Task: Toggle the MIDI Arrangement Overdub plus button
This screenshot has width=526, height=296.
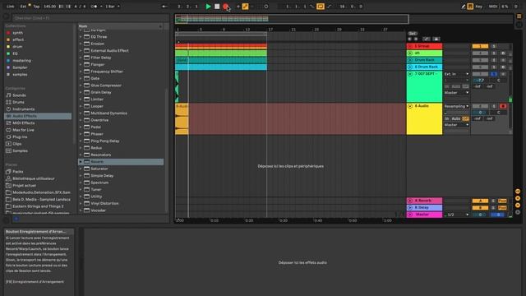Action: pyautogui.click(x=238, y=7)
